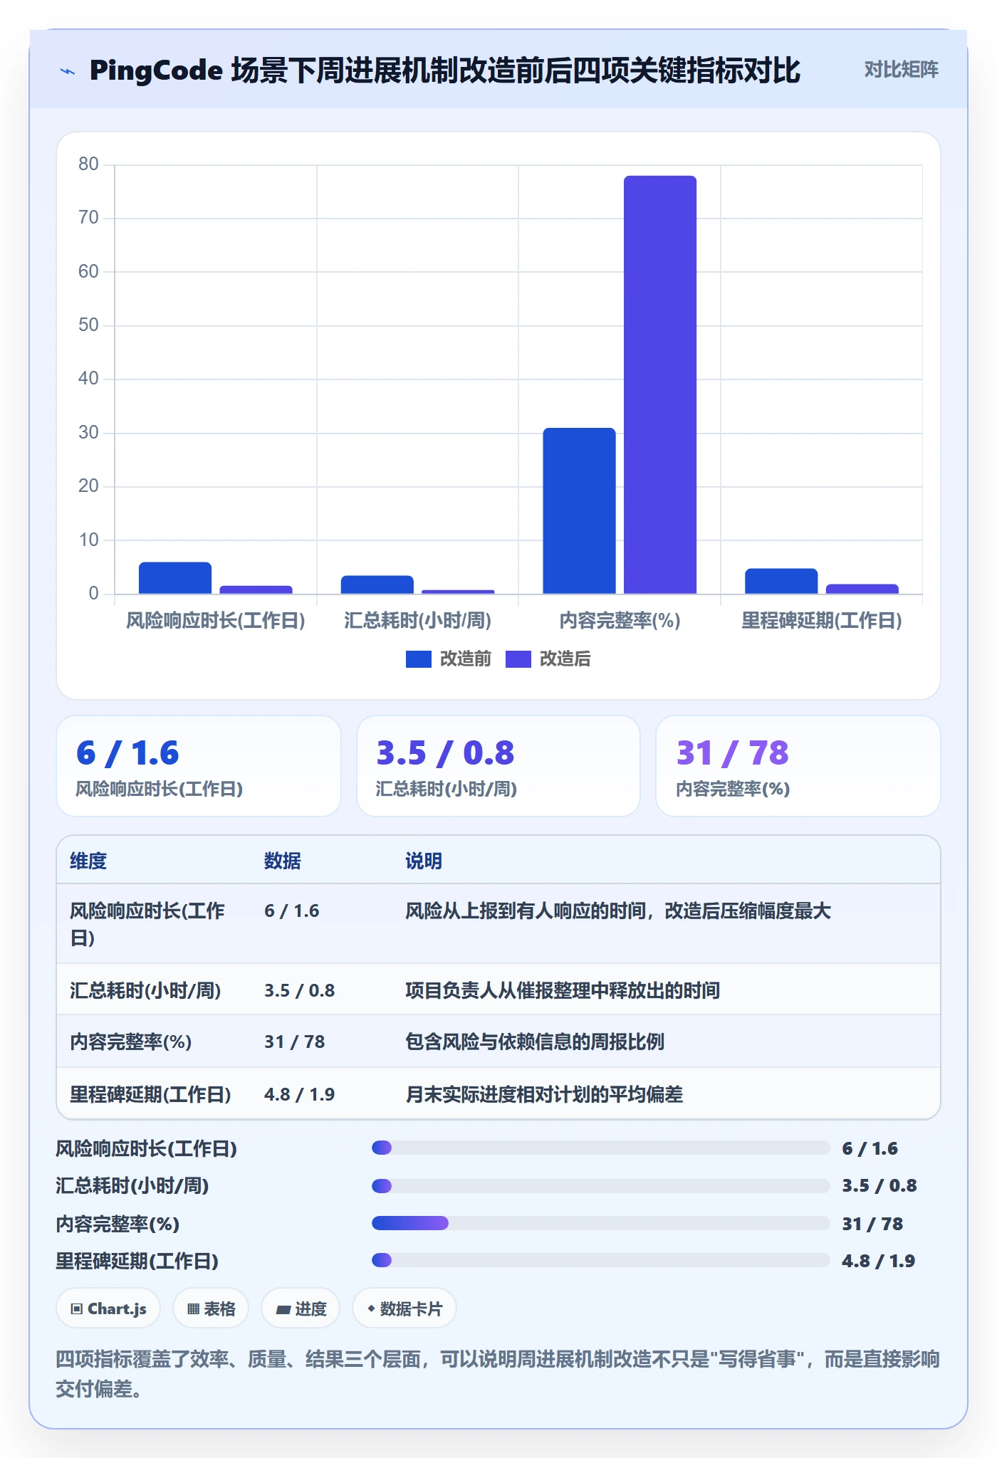Click the 改造前 bar for 汇总耗时(小时/周)
Viewport: 997px width, 1458px height.
[377, 584]
